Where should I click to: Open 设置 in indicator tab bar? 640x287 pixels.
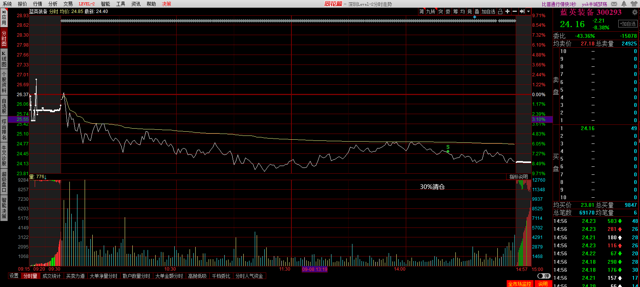click(x=14, y=276)
